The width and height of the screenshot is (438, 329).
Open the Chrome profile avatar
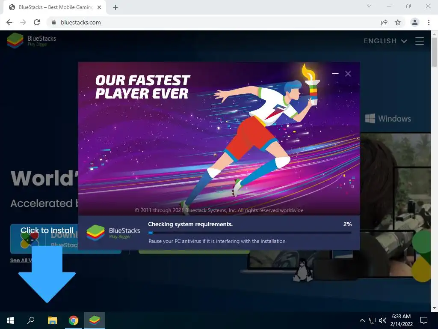click(x=415, y=22)
